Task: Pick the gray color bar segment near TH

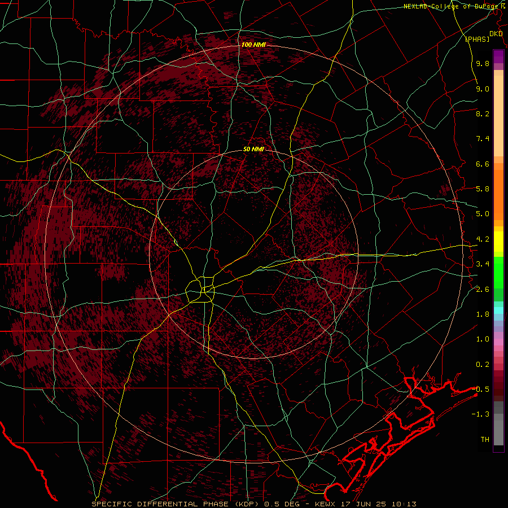Action: [498, 433]
